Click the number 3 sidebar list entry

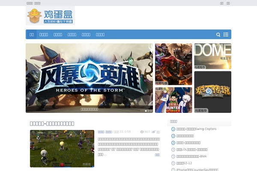click(188, 143)
